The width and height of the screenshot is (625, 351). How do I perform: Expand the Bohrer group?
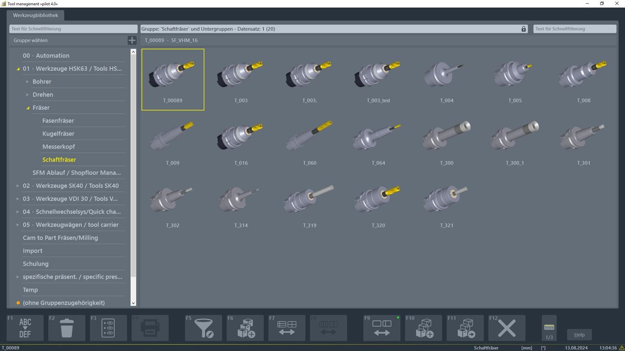pos(27,82)
